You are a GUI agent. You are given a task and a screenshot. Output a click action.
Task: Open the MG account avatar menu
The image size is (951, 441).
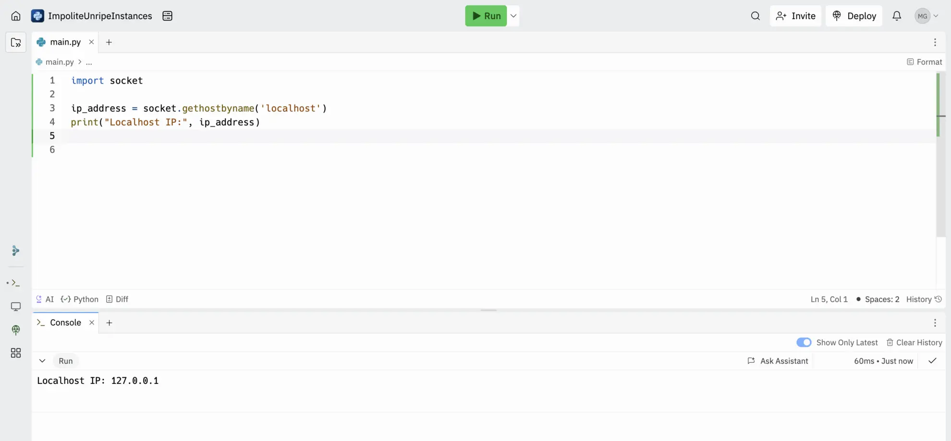[927, 16]
